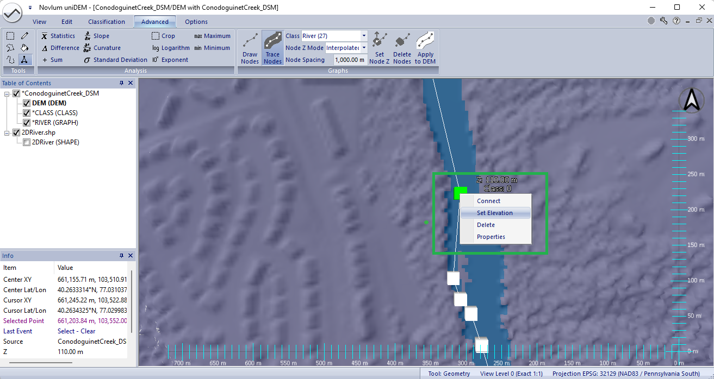Choose the Minimum function
714x379 pixels.
212,48
